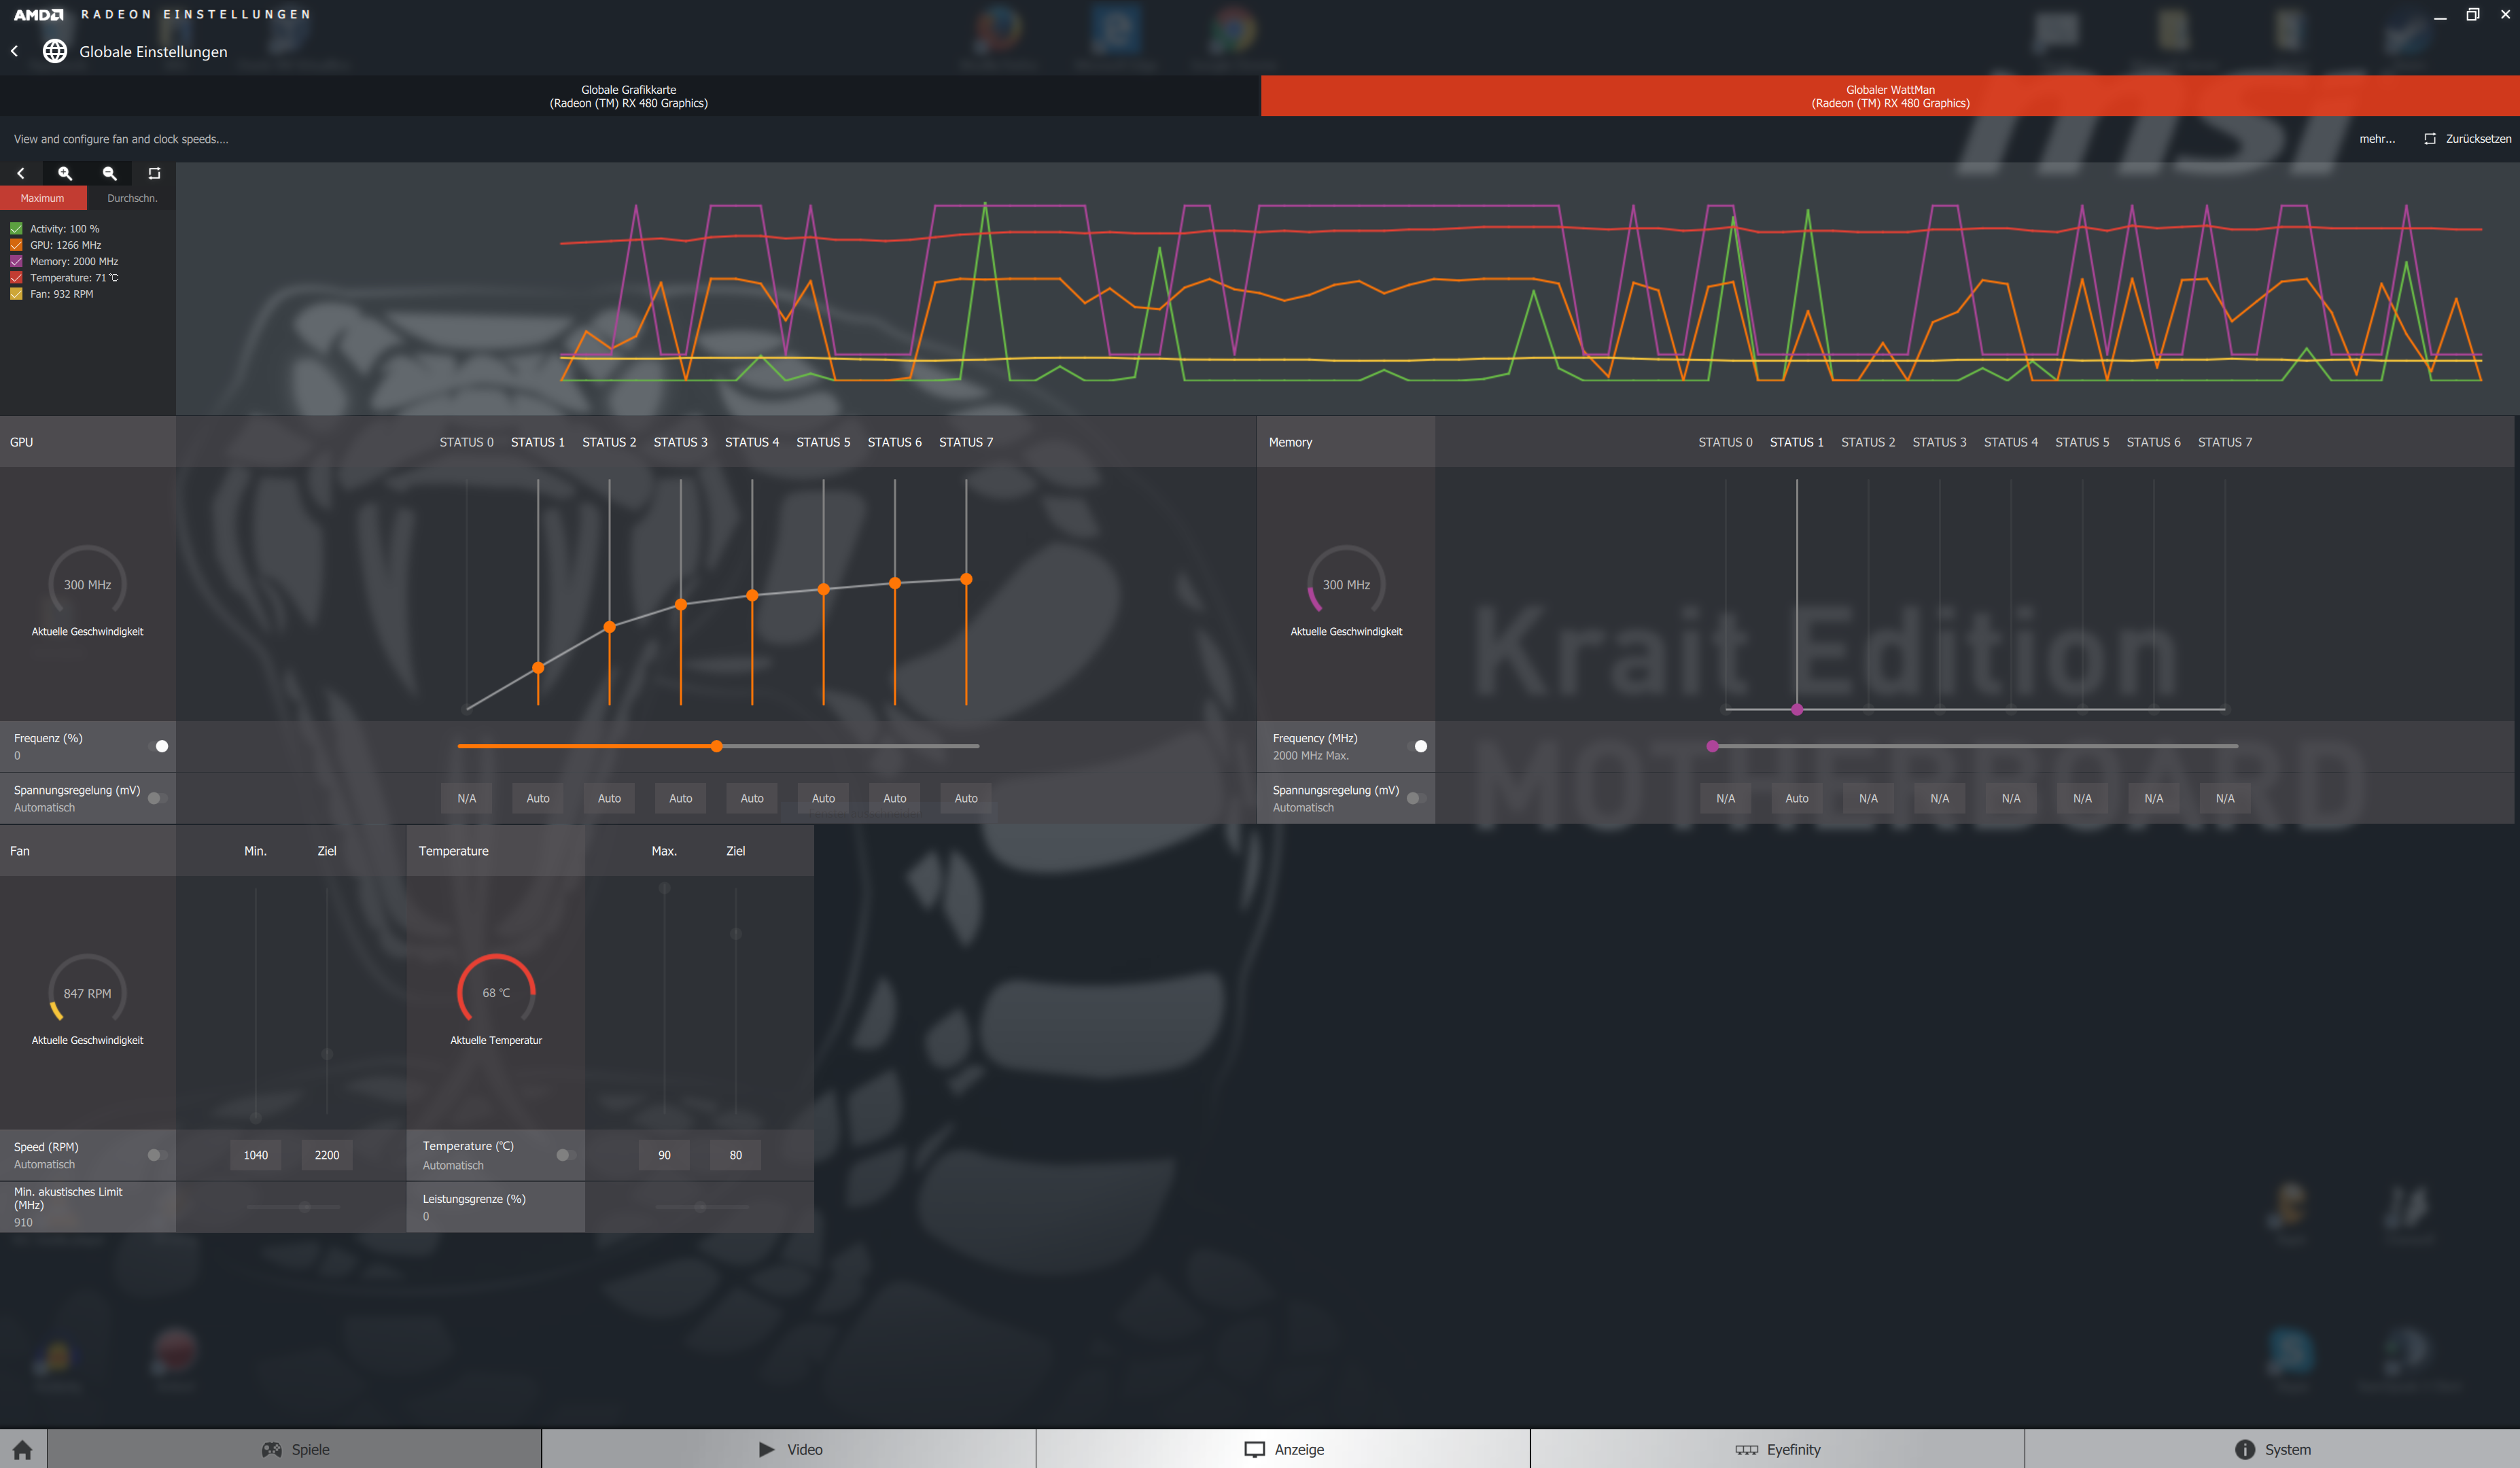This screenshot has height=1468, width=2520.
Task: Click the Auto voltage button under GPU Status 4
Action: (x=752, y=798)
